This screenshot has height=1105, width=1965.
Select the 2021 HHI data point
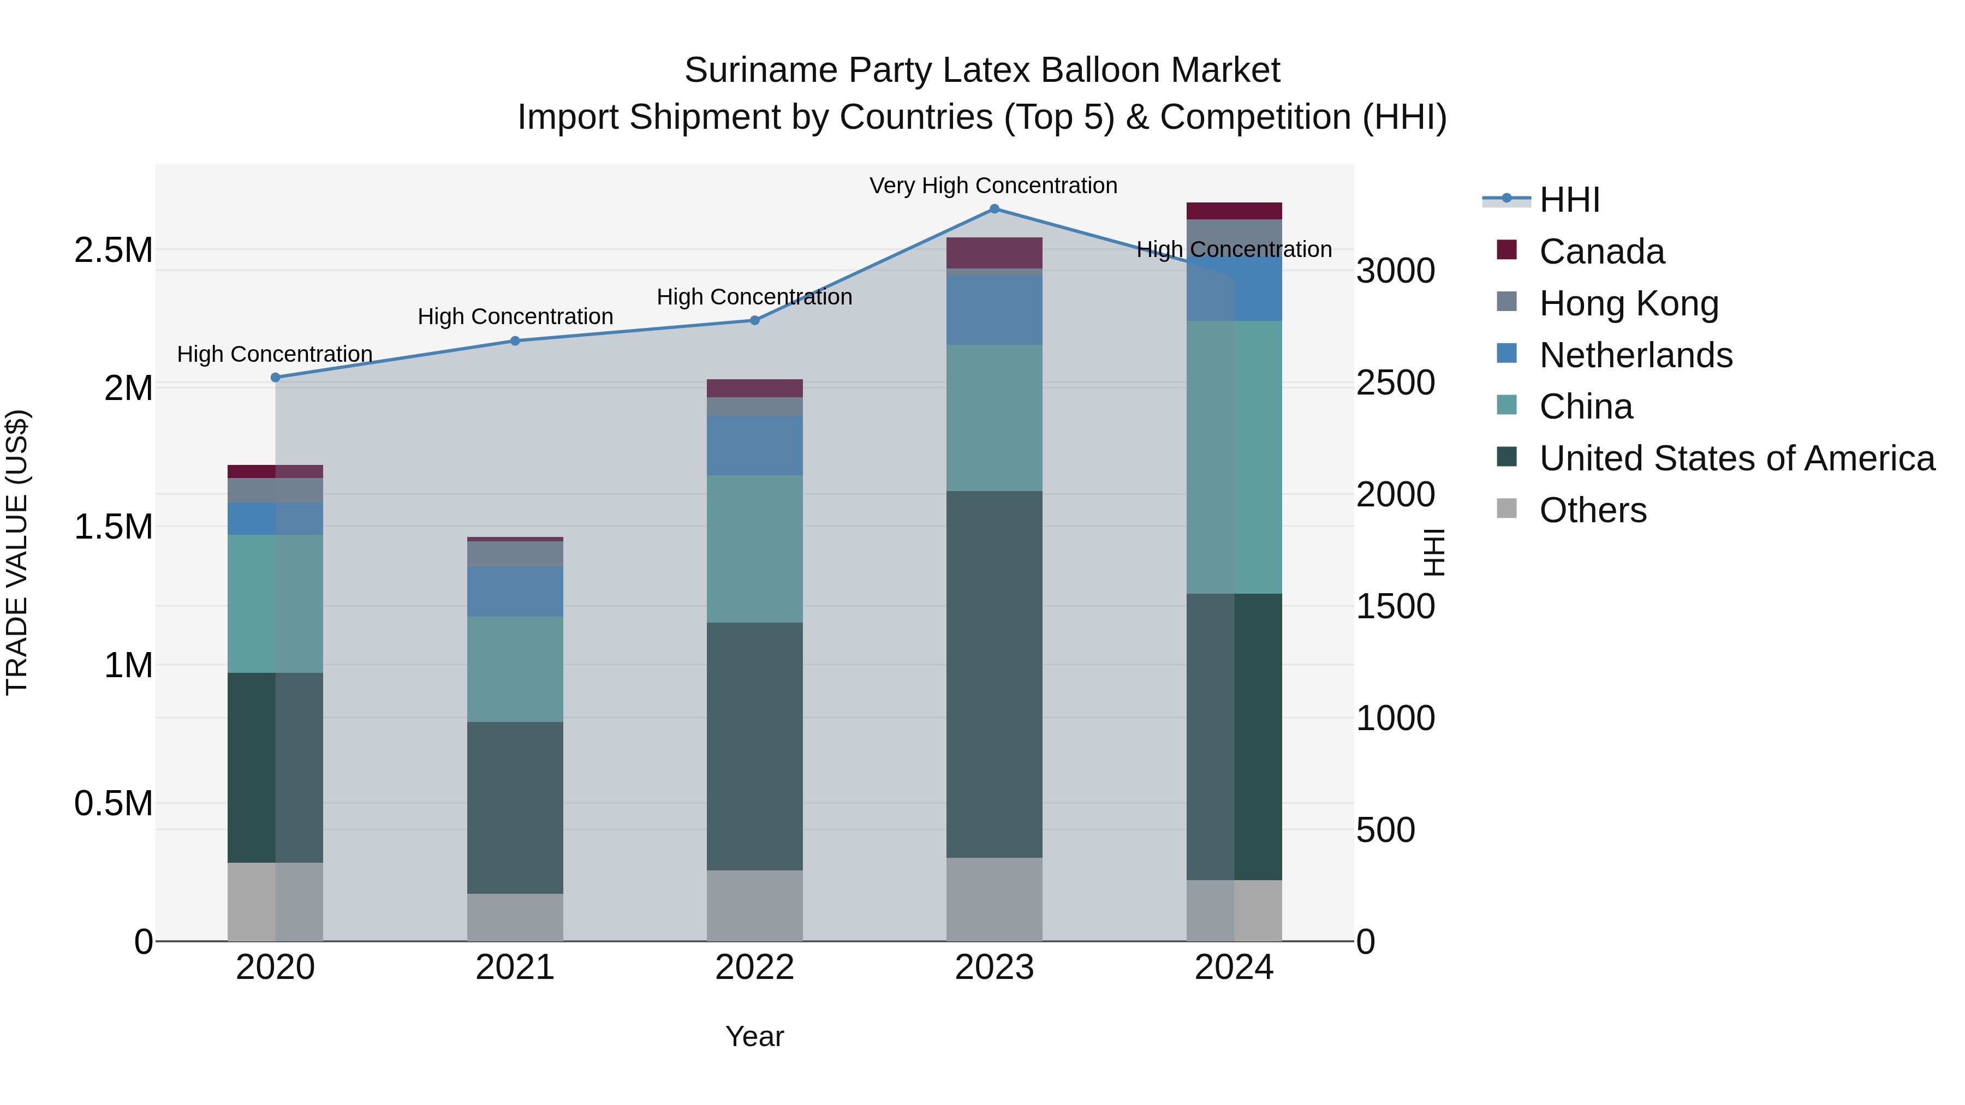(515, 341)
